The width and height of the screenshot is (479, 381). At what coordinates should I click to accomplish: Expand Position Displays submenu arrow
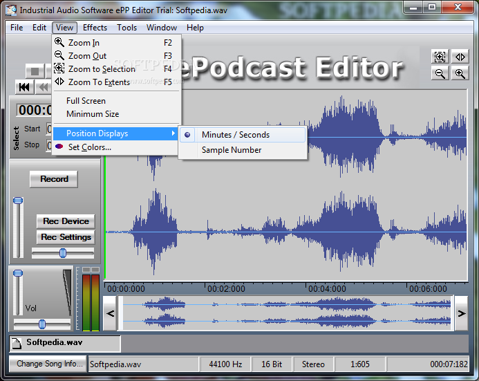pyautogui.click(x=173, y=133)
